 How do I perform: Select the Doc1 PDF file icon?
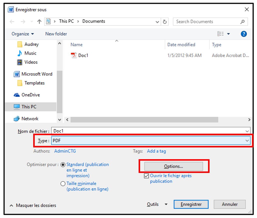click(74, 55)
